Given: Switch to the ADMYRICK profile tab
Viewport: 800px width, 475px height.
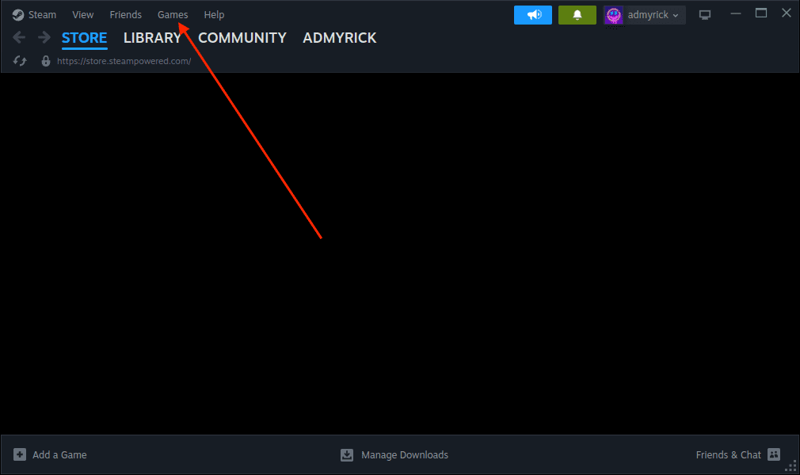Looking at the screenshot, I should (x=339, y=38).
